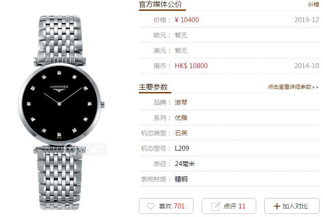Click the movement type link 石英
The image size is (323, 217).
[181, 133]
